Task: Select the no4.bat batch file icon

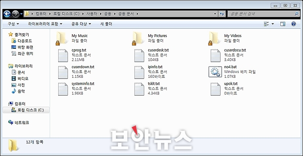Action: coord(215,72)
